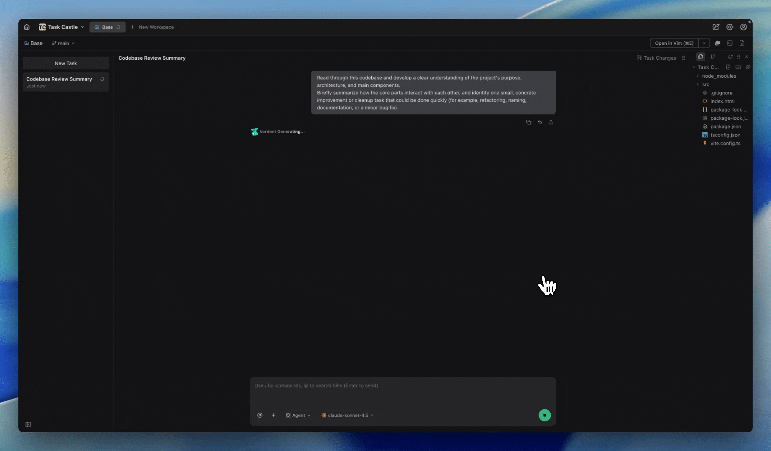Click the Base folder breadcrumb
The width and height of the screenshot is (771, 451).
coord(33,43)
